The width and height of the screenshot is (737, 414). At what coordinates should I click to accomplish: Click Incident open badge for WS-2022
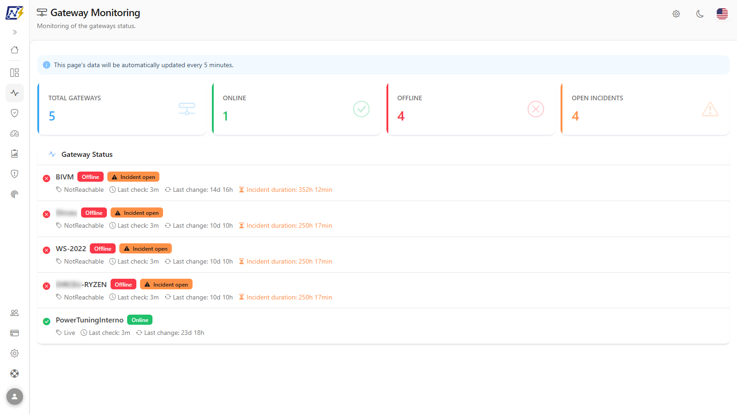coord(146,249)
